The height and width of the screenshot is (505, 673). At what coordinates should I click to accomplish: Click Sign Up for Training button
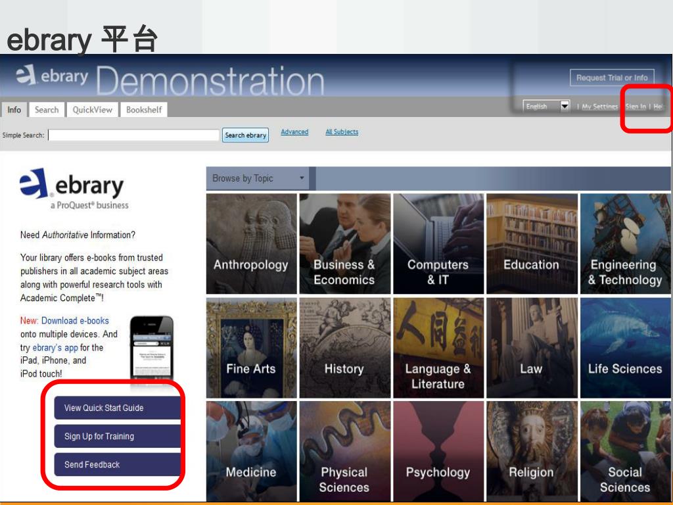click(117, 436)
